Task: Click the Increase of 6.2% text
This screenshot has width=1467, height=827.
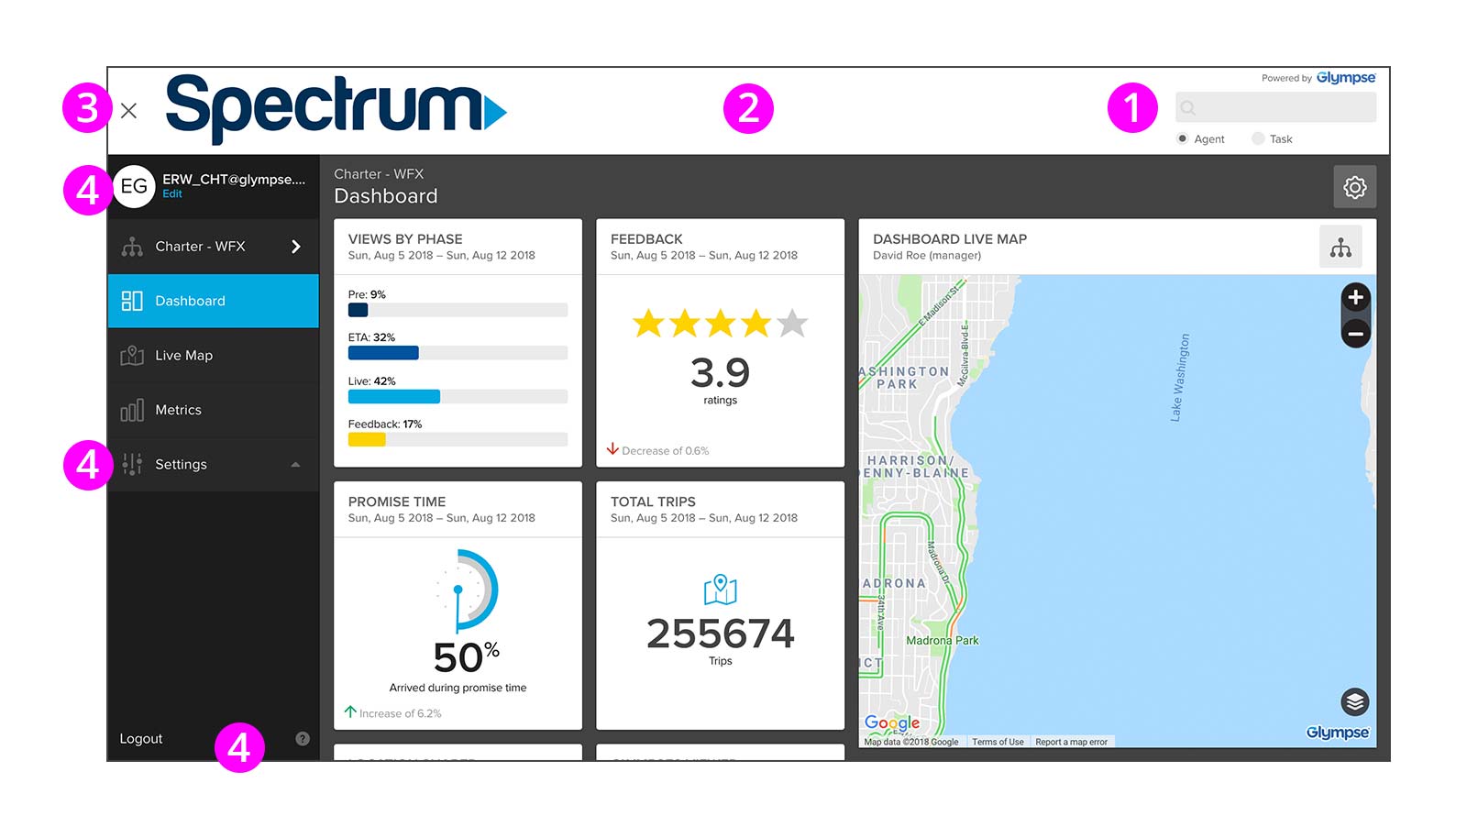Action: [401, 713]
